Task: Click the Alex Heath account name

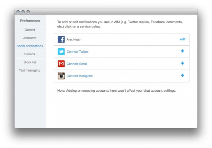Action: point(74,39)
